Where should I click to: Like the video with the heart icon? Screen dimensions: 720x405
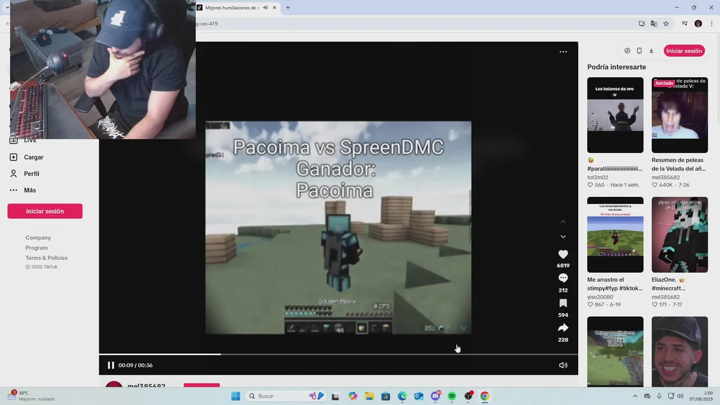click(x=563, y=254)
